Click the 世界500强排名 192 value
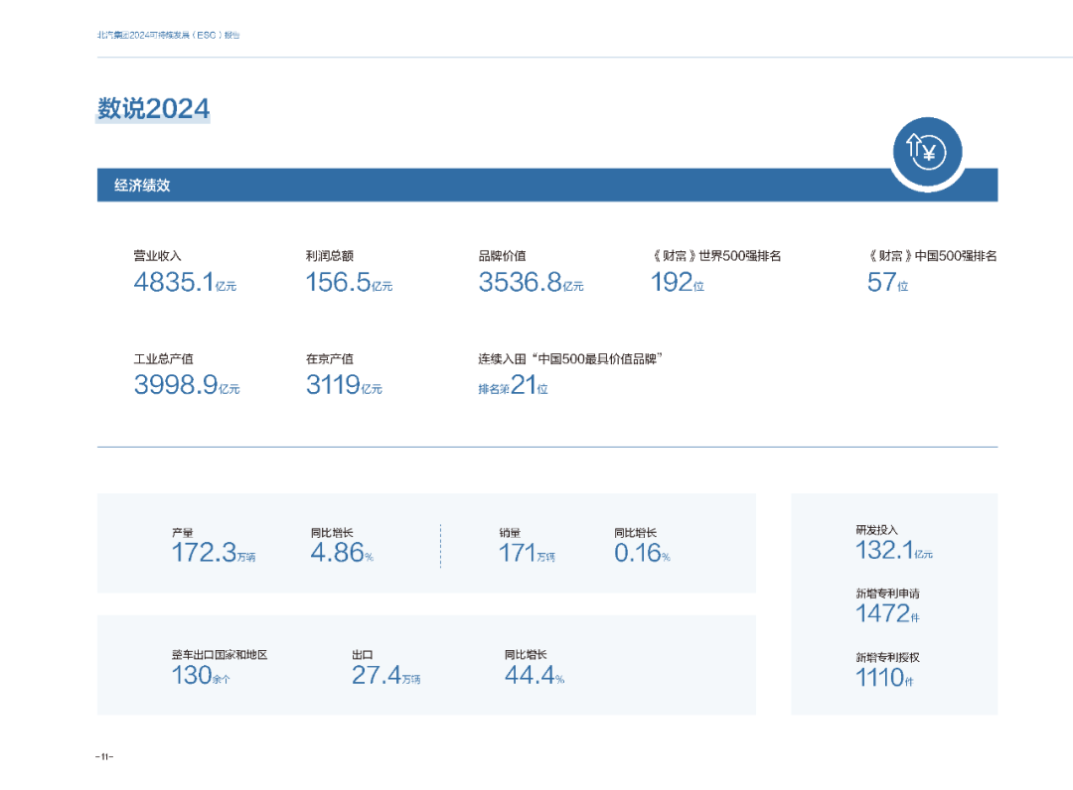This screenshot has width=1073, height=790. pos(677,282)
